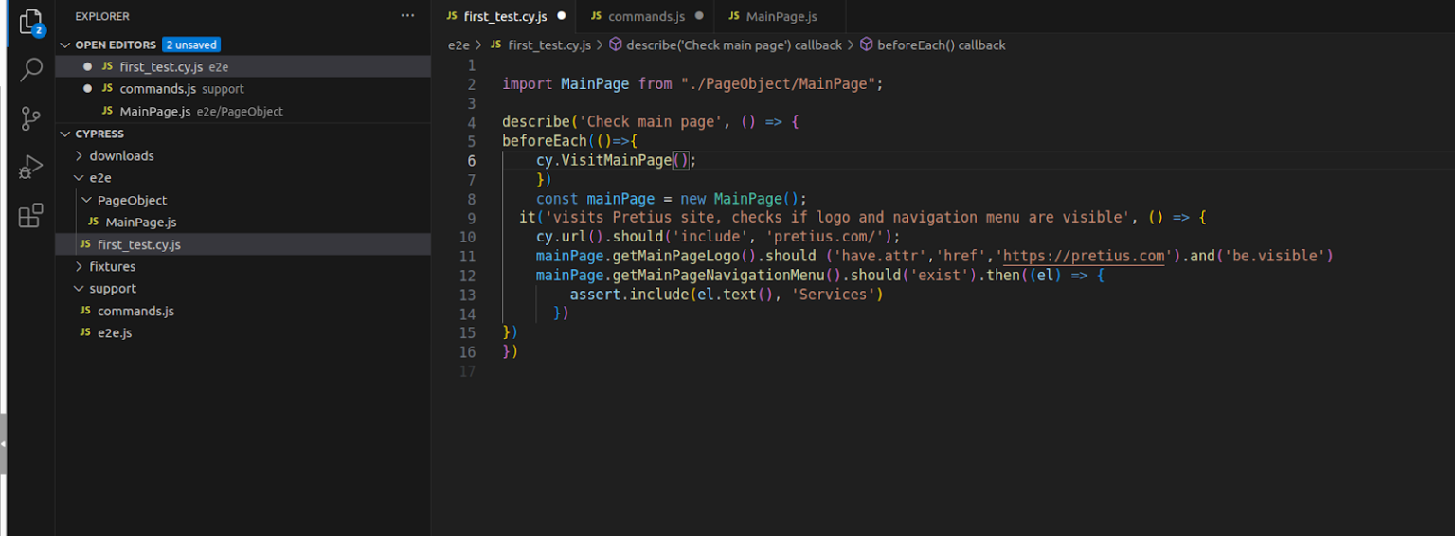This screenshot has width=1455, height=536.
Task: Click the first_test.cy.js breadcrumb segment
Action: (x=549, y=45)
